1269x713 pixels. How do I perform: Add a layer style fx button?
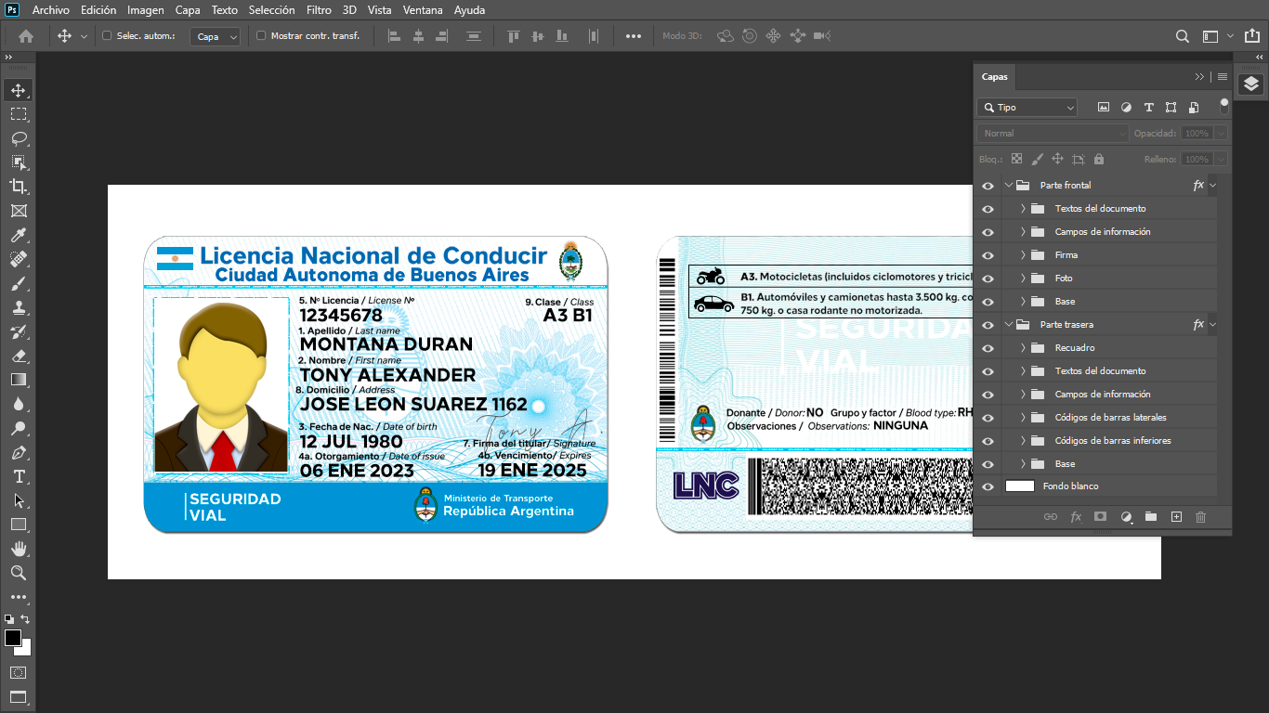click(x=1076, y=517)
